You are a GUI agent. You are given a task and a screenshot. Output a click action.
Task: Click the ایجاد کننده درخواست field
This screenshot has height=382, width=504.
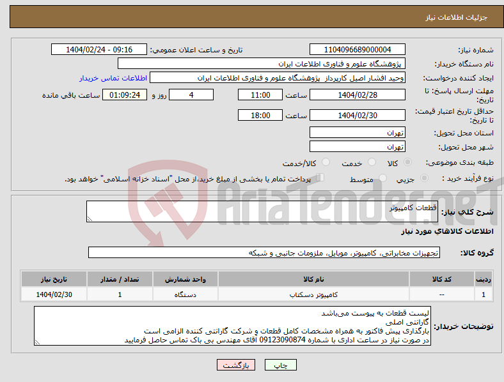278,78
